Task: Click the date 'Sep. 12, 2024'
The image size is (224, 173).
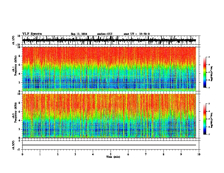Action: point(79,34)
